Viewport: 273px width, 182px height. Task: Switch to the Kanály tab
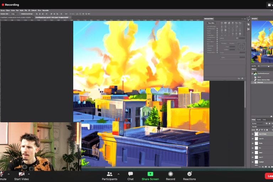(259, 120)
